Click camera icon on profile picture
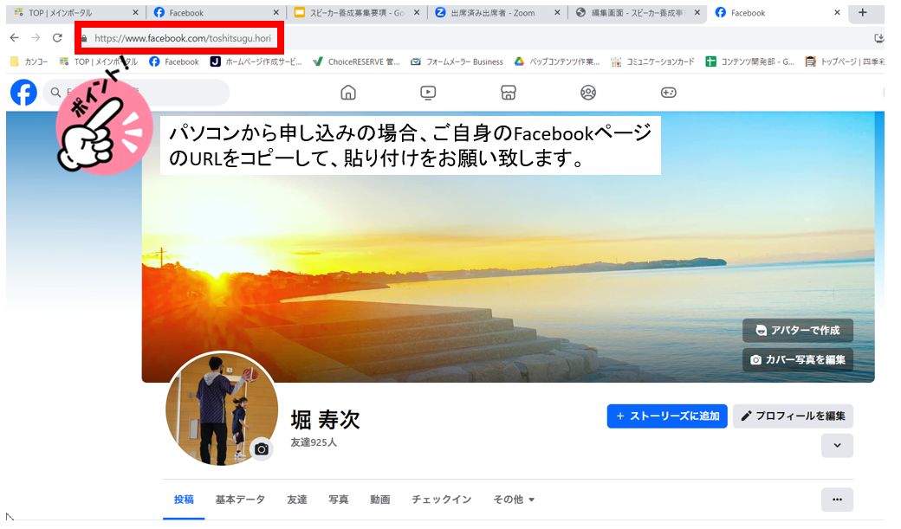 pyautogui.click(x=261, y=448)
